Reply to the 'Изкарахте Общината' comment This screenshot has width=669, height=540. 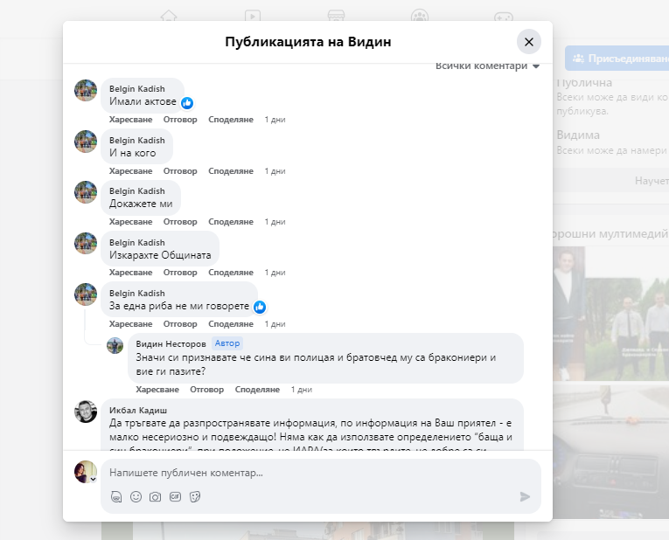pyautogui.click(x=180, y=273)
